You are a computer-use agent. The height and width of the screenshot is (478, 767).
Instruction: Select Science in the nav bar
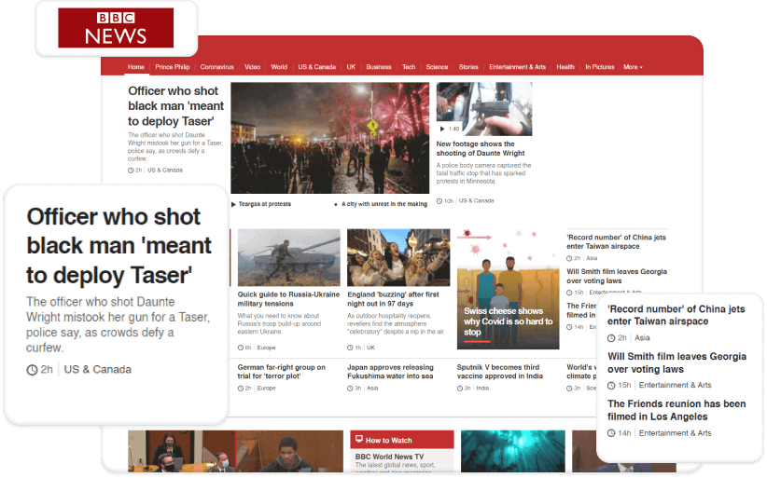[437, 67]
